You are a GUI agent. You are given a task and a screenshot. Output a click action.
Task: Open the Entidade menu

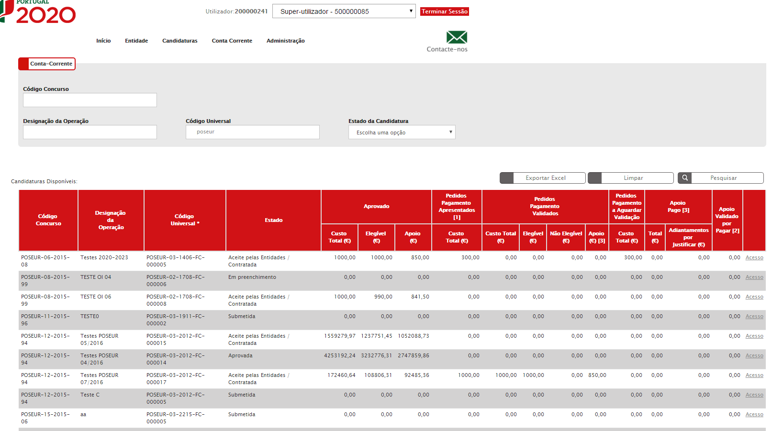click(x=136, y=41)
